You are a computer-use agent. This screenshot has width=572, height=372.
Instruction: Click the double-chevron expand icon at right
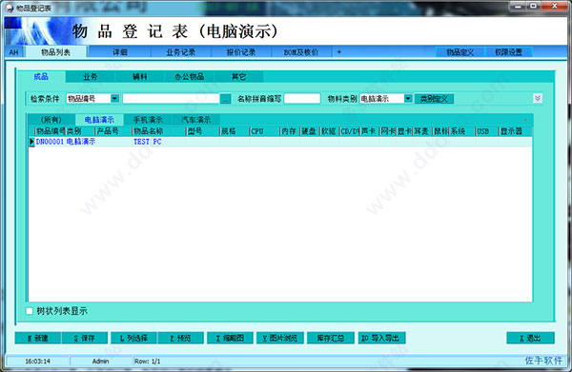click(x=538, y=98)
